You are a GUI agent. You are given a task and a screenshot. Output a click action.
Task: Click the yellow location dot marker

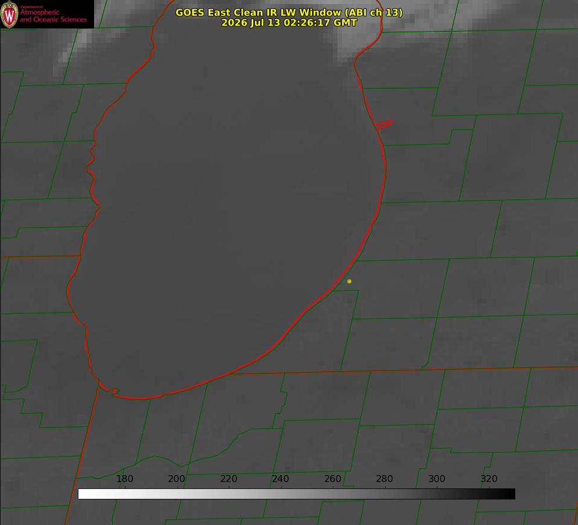pyautogui.click(x=349, y=281)
